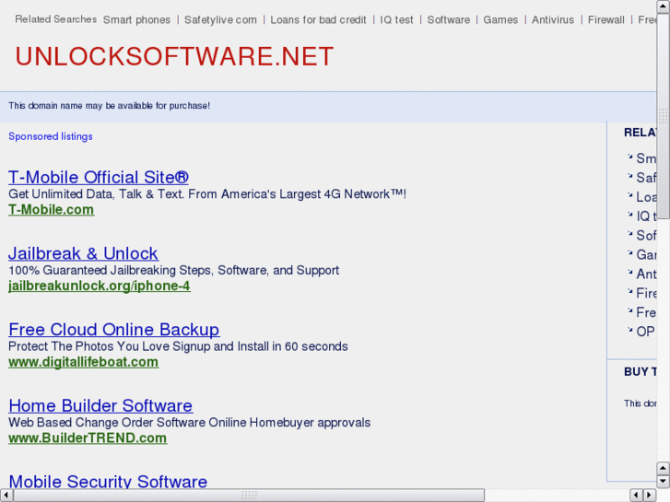The width and height of the screenshot is (670, 502).
Task: Visit www.BuilderTREND.com URL
Action: click(x=88, y=438)
